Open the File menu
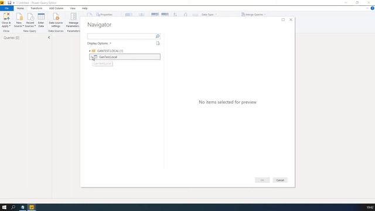The width and height of the screenshot is (375, 211). [6, 8]
